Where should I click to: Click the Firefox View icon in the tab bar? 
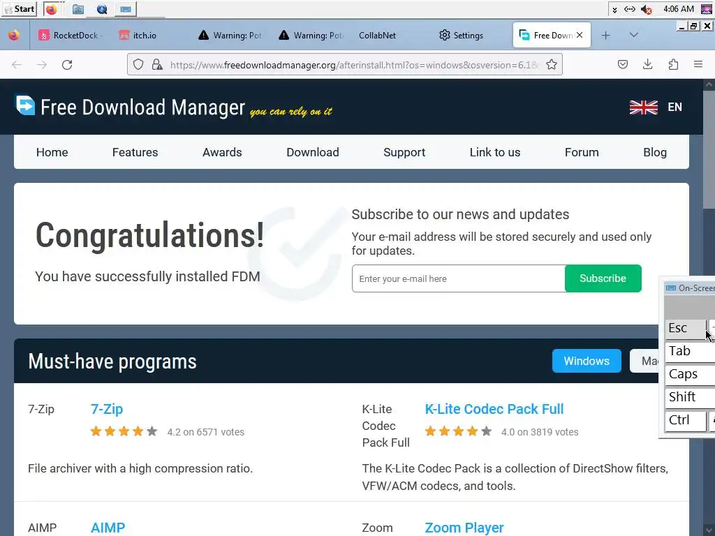click(x=14, y=35)
